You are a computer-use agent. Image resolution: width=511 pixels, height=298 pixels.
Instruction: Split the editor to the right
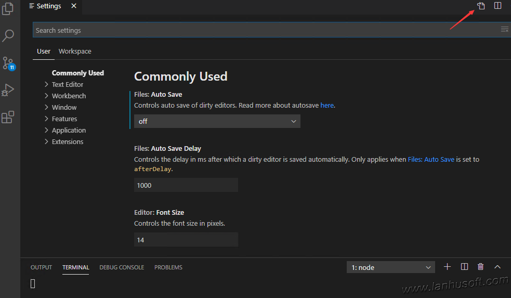497,6
